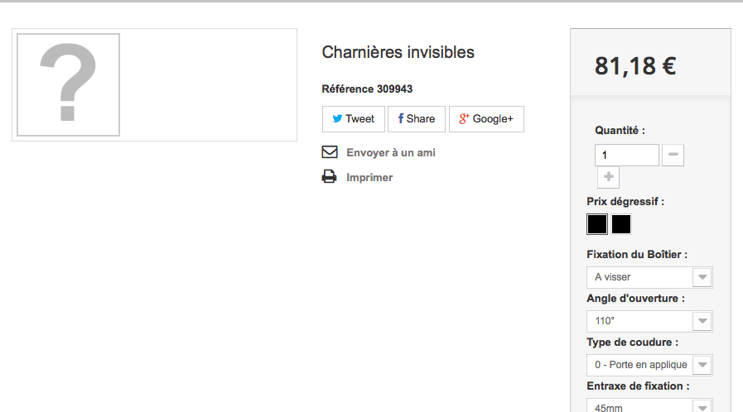Image resolution: width=743 pixels, height=412 pixels.
Task: Expand the Entraxe de fixation 45mm dropdown
Action: pos(649,406)
